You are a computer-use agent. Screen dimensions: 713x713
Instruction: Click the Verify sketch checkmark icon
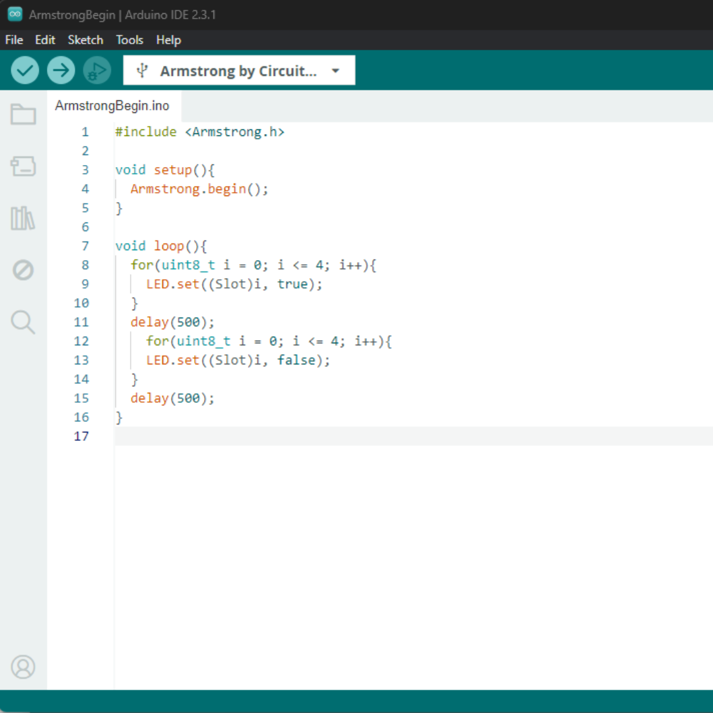[24, 70]
